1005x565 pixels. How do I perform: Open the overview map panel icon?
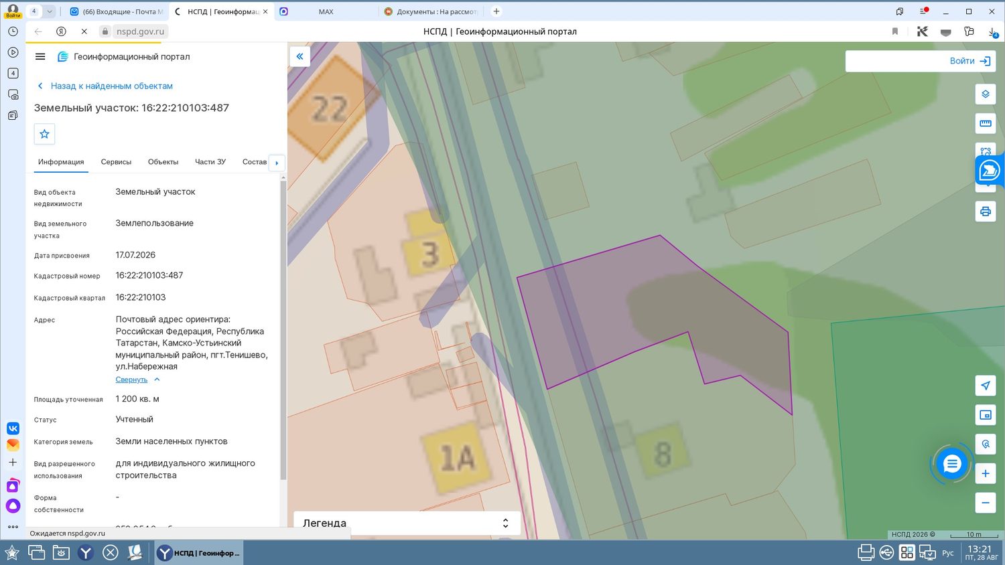point(986,415)
